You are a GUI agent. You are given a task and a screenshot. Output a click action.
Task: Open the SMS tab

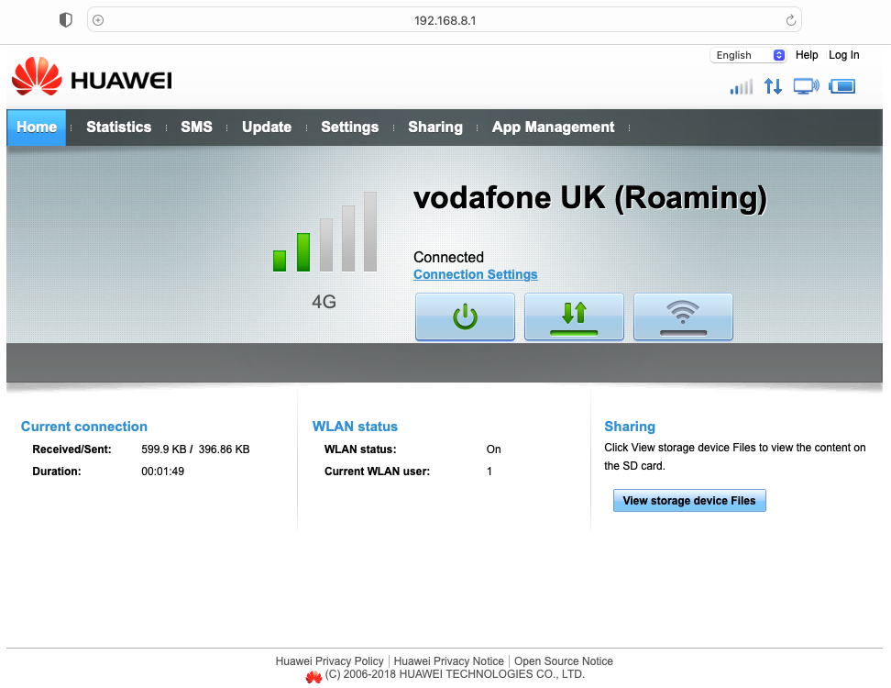tap(196, 128)
